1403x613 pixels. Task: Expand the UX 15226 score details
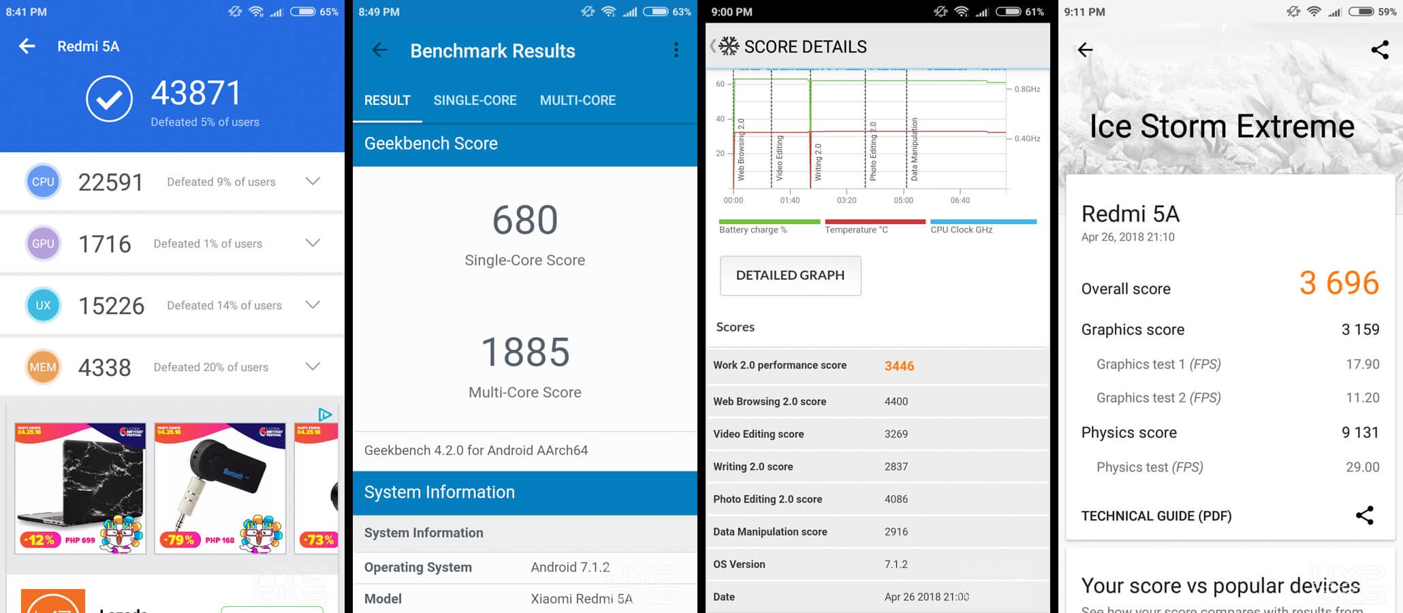[x=313, y=305]
